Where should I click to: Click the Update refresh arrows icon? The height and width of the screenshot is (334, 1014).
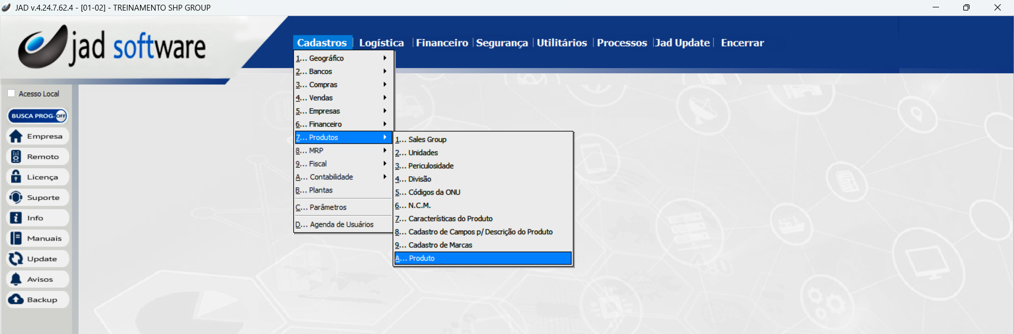pos(16,259)
